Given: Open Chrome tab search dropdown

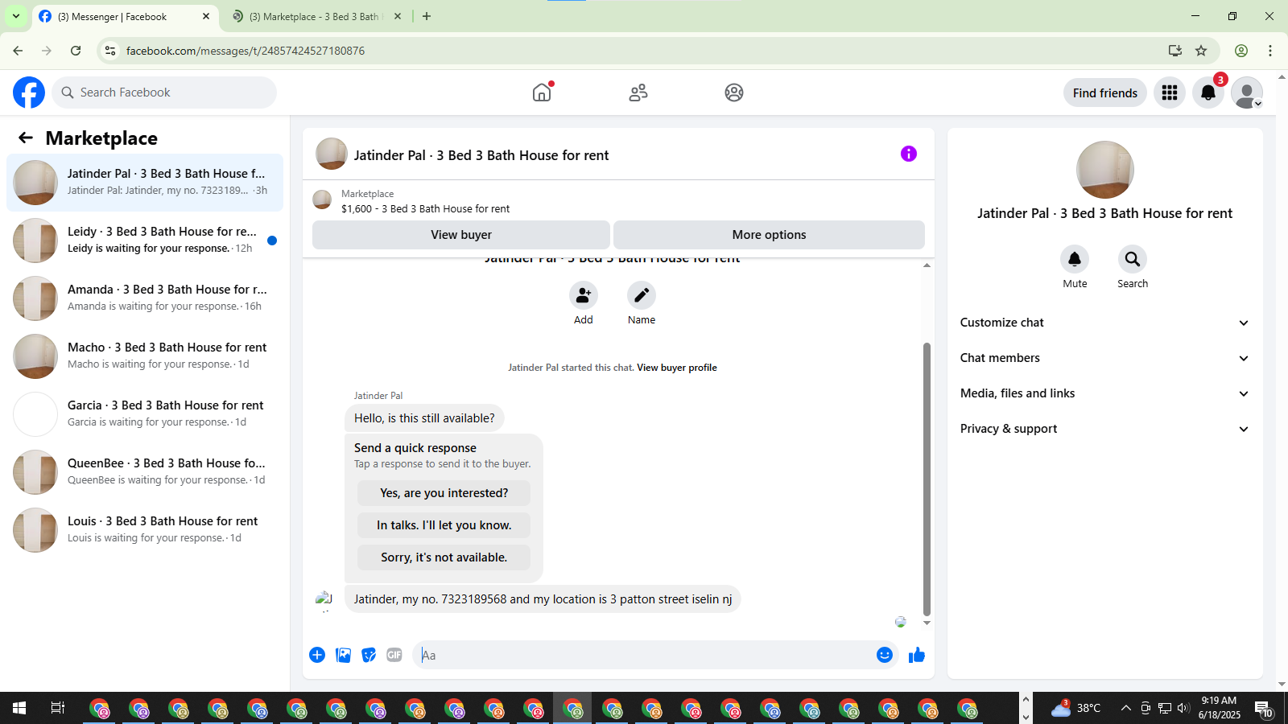Looking at the screenshot, I should pyautogui.click(x=16, y=16).
